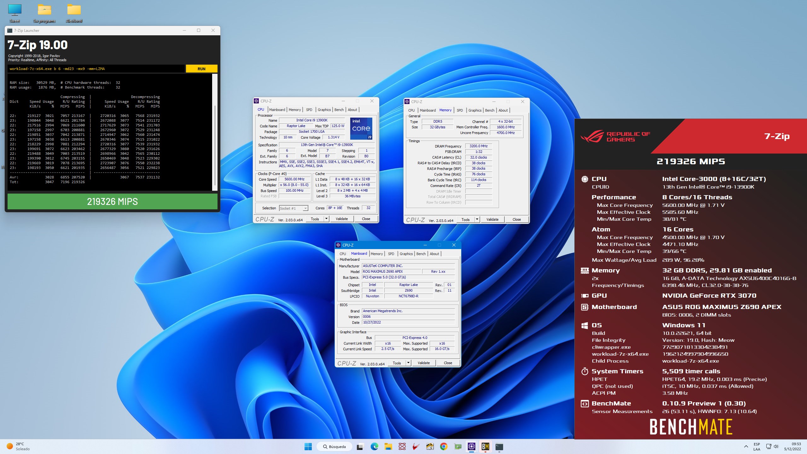Screen dimensions: 807x454
Task: Open the Sw programs desktop folder
Action: [44, 13]
